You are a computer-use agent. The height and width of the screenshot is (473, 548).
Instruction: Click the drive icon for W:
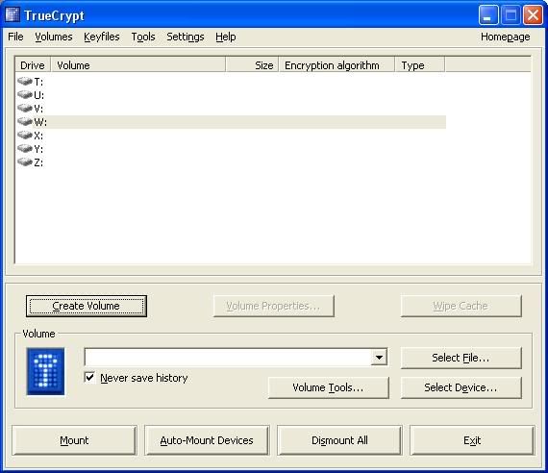click(x=25, y=121)
